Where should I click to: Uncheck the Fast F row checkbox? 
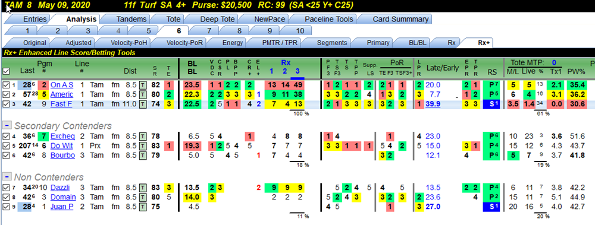(x=5, y=104)
